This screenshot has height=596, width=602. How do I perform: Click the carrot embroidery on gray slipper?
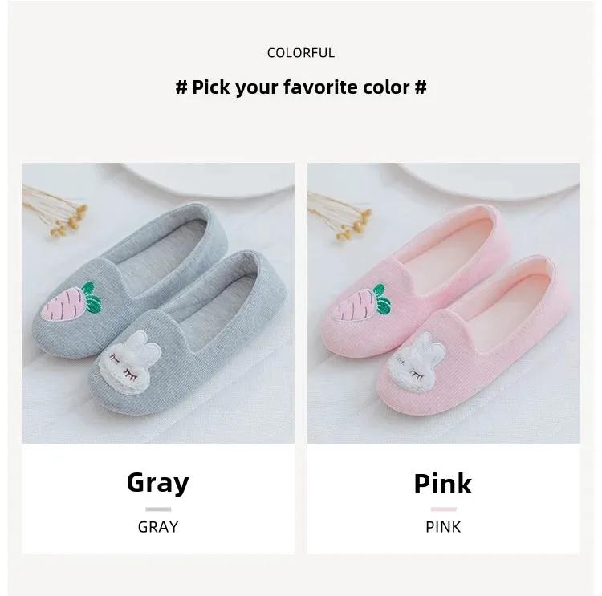click(71, 302)
